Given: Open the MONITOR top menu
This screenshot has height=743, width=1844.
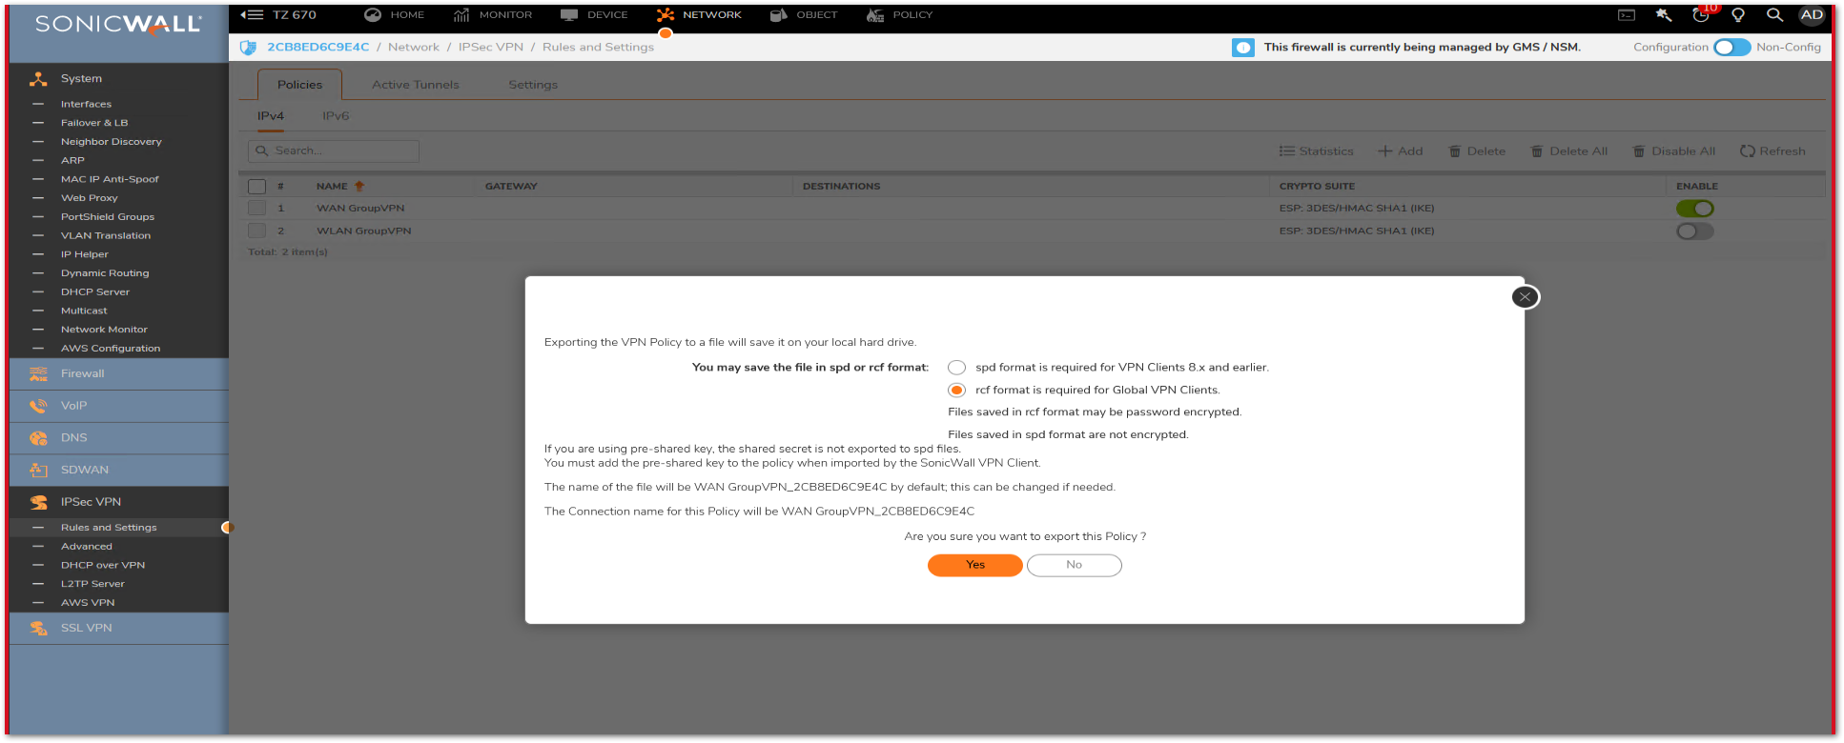Looking at the screenshot, I should coord(493,15).
